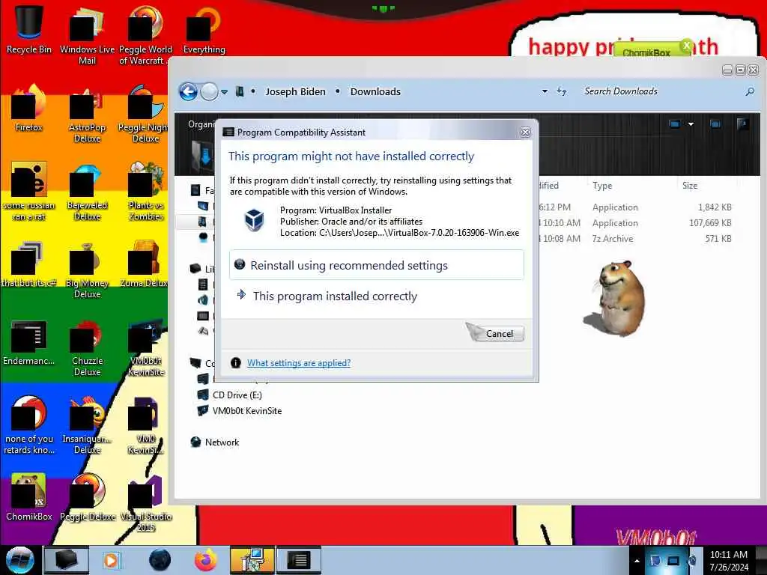Choose Reinstall using recommended settings
Image resolution: width=767 pixels, height=575 pixels.
(x=376, y=265)
